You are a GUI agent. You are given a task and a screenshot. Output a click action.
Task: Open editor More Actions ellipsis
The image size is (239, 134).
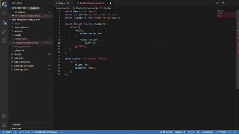point(235,3)
